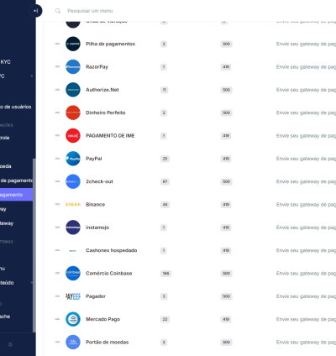Open the 'teway' gateway sidebar item
Viewport: 336px width, 356px height.
click(7, 223)
